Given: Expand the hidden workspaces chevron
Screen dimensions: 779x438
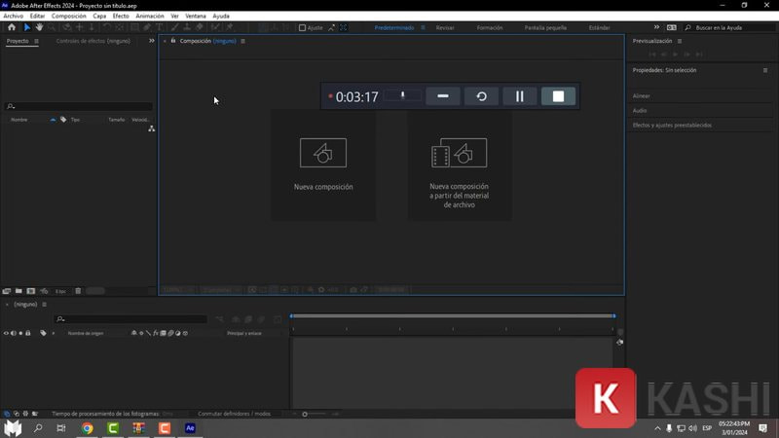Looking at the screenshot, I should [x=655, y=28].
